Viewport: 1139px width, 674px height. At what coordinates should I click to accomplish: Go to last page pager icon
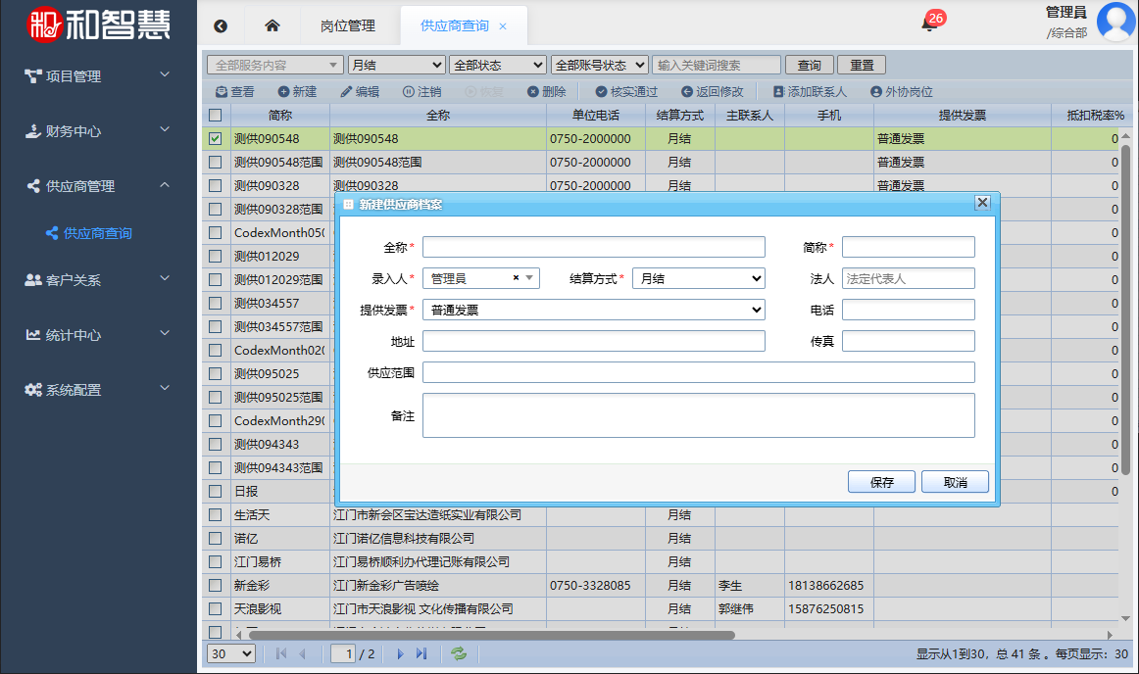[421, 653]
